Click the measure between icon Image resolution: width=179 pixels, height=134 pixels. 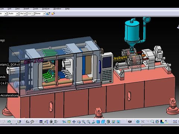pyautogui.click(x=175, y=122)
